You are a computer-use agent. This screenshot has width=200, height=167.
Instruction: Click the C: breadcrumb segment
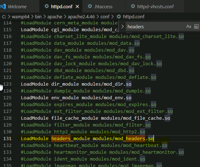4,17
